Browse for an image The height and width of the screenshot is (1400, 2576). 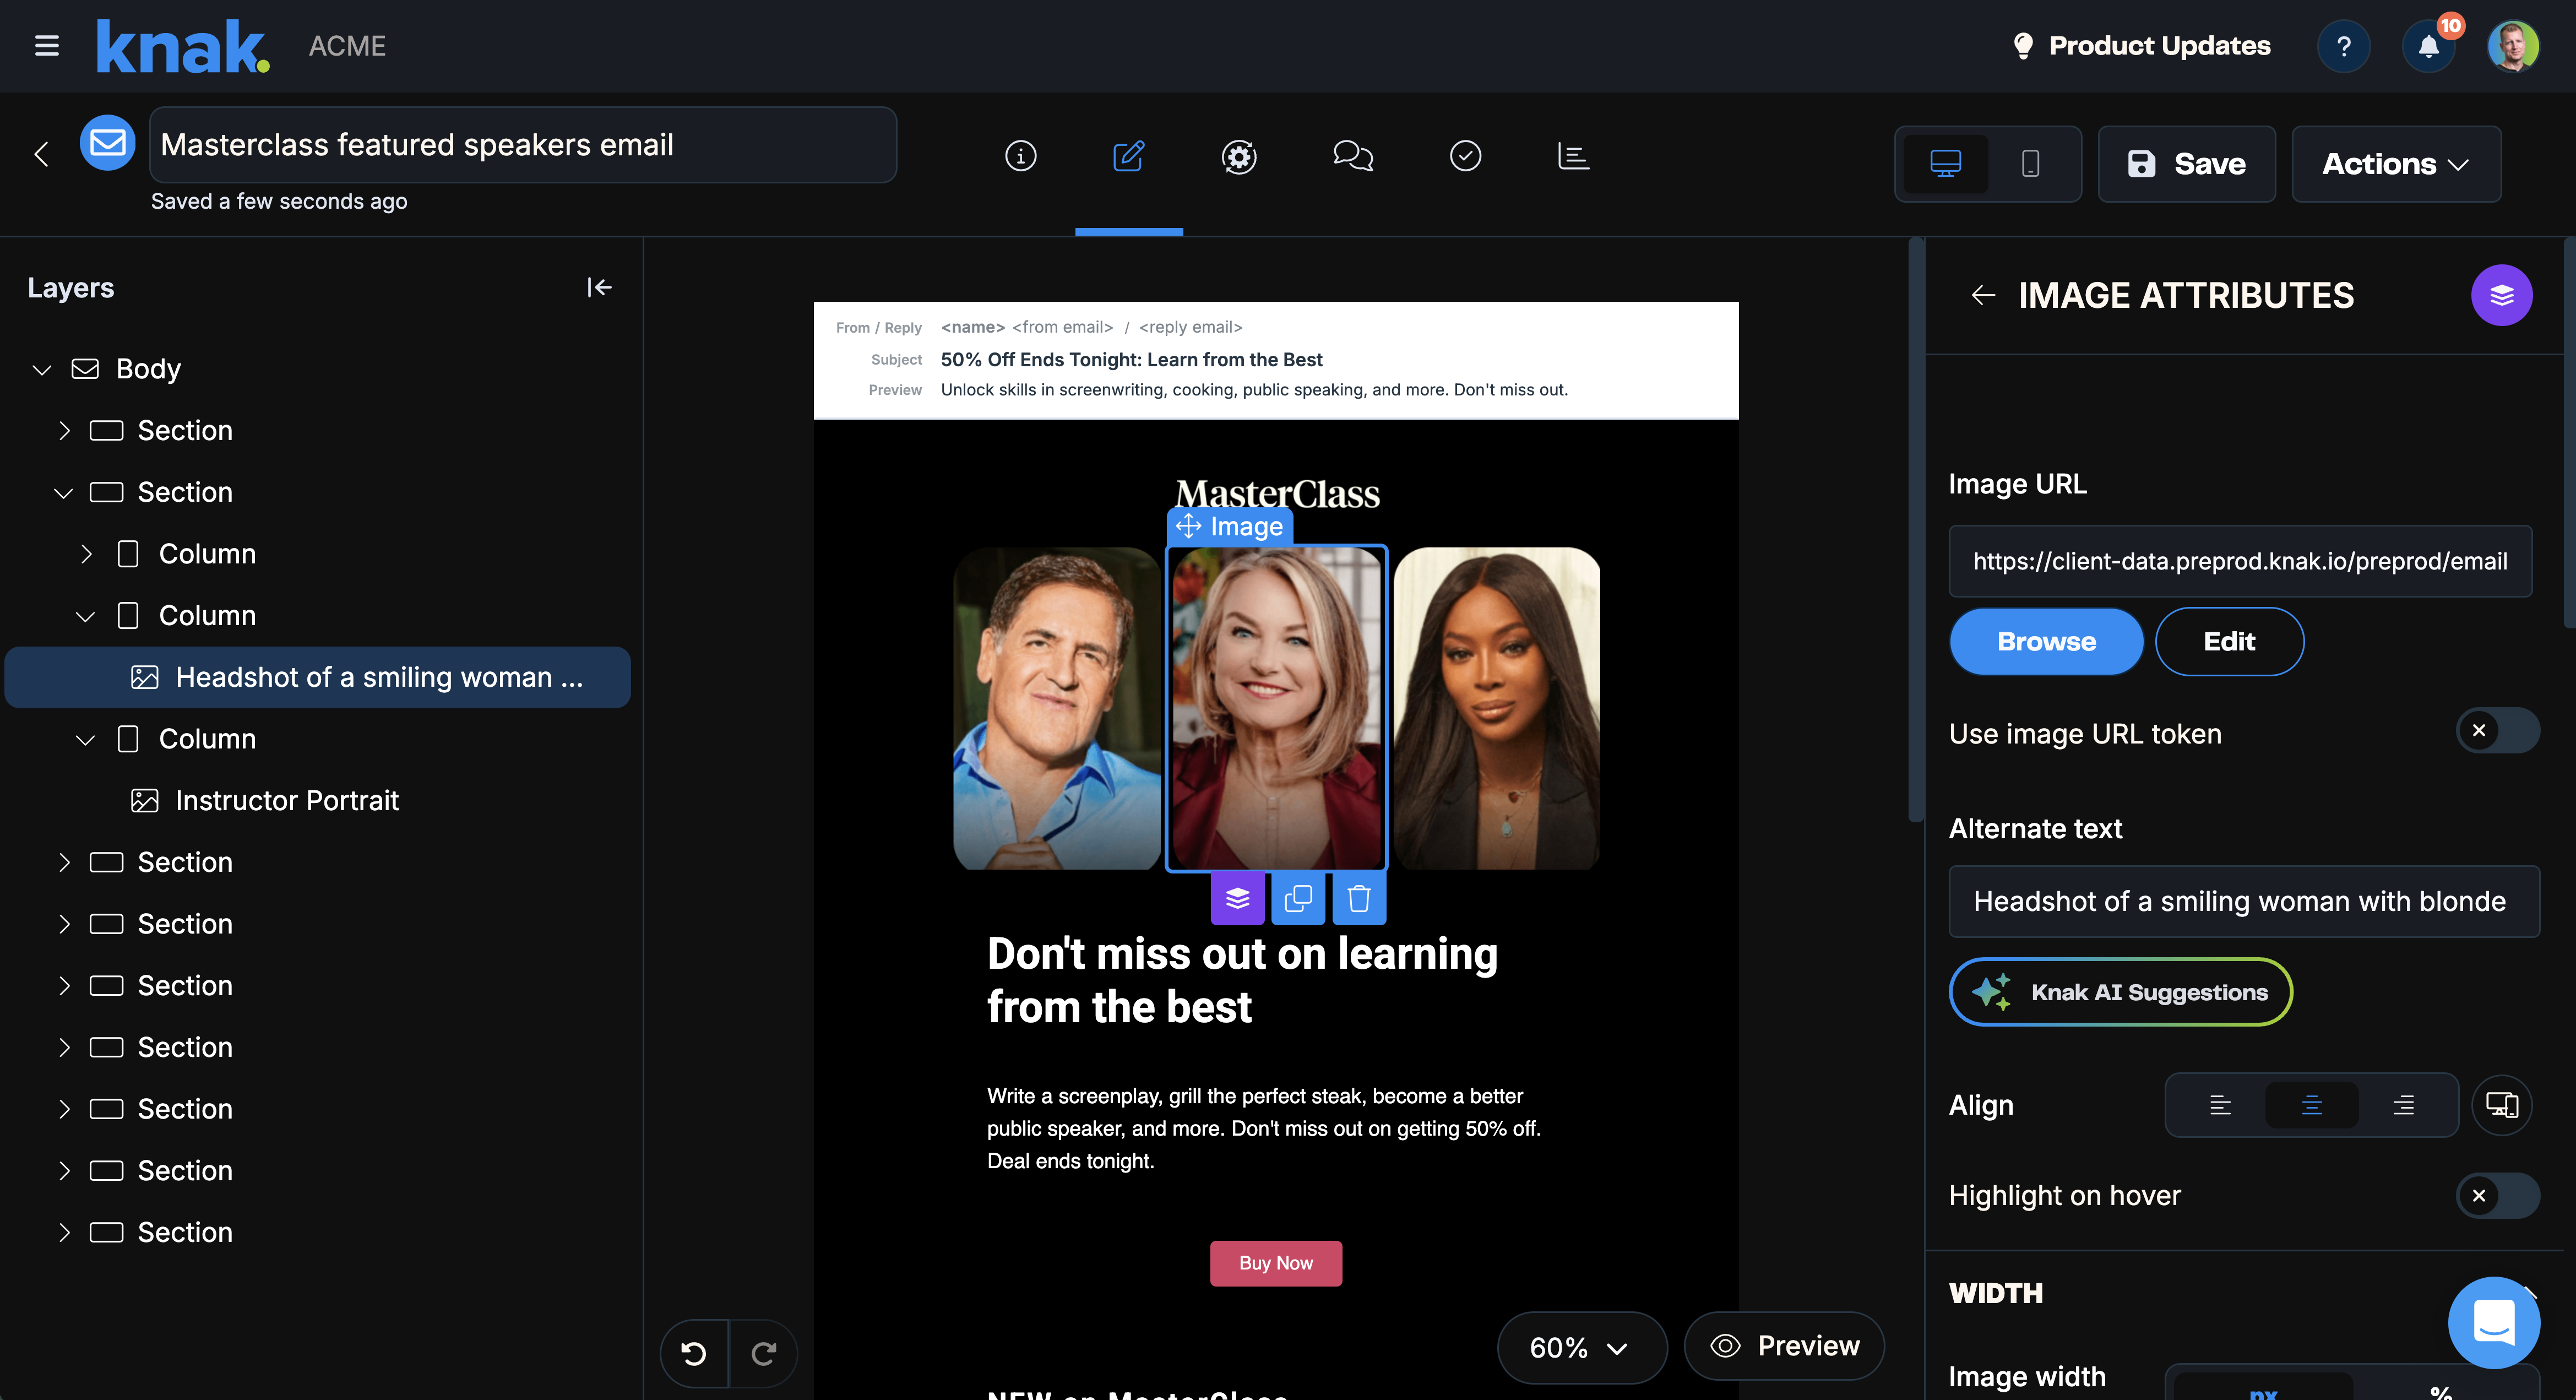[2046, 642]
